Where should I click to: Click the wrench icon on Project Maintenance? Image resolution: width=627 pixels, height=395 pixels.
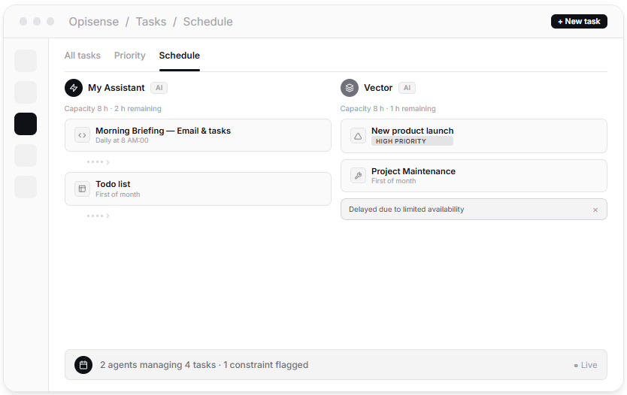pyautogui.click(x=358, y=176)
